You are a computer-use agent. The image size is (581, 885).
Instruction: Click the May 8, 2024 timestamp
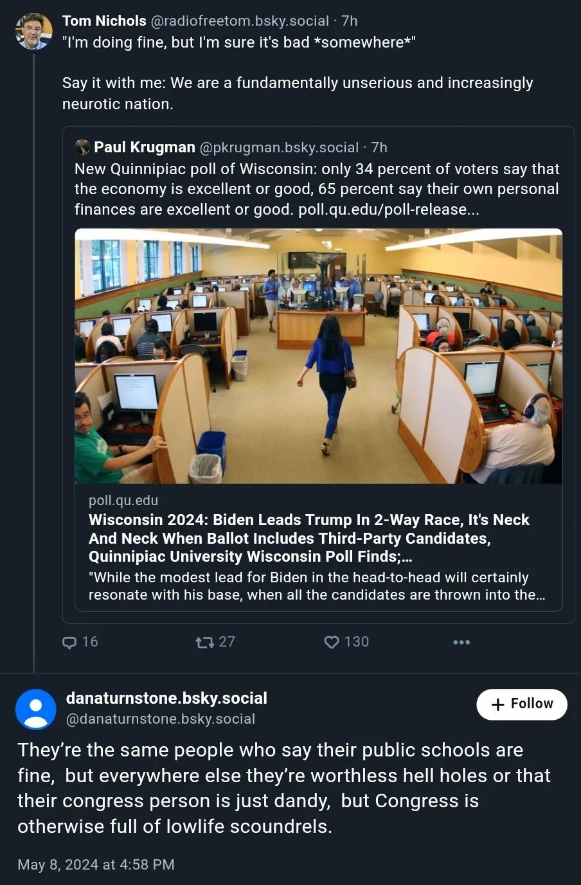96,864
